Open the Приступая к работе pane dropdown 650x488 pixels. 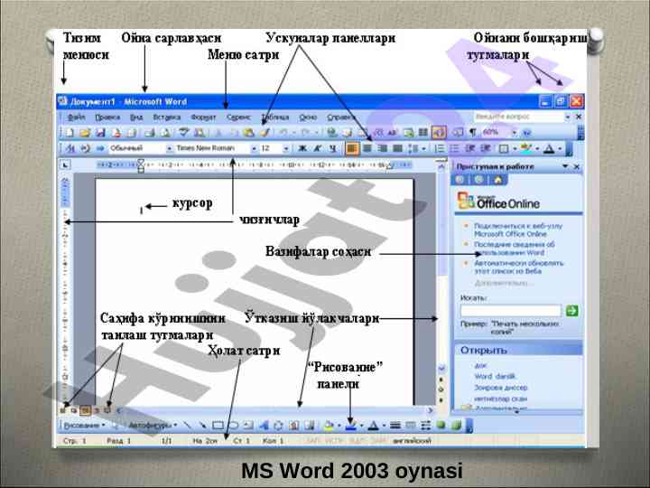click(x=565, y=166)
